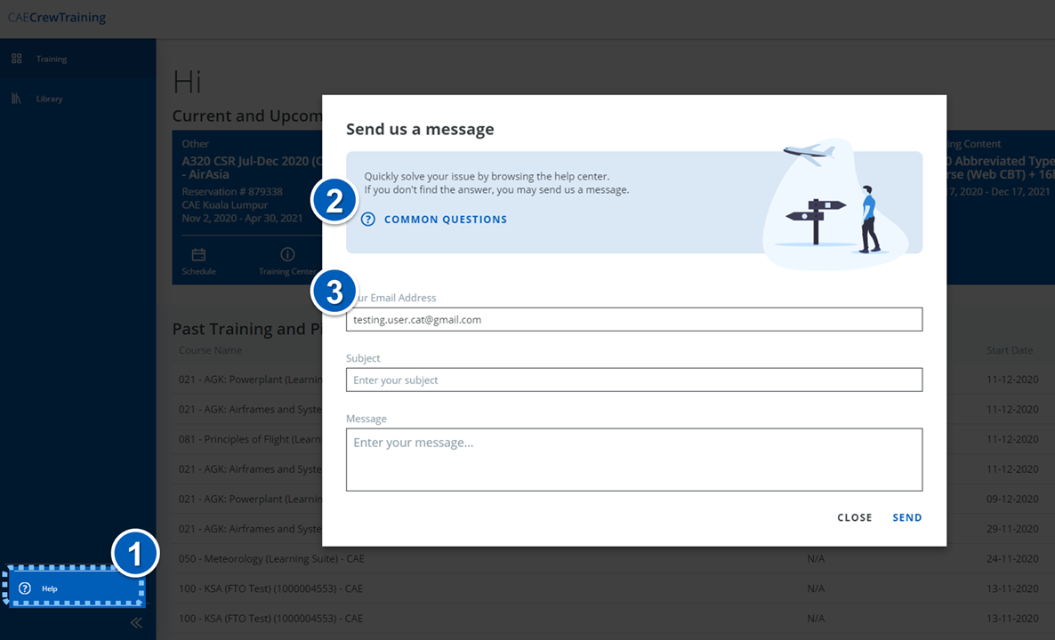Click the Subject field label
Screen dimensions: 1055x640
(363, 358)
